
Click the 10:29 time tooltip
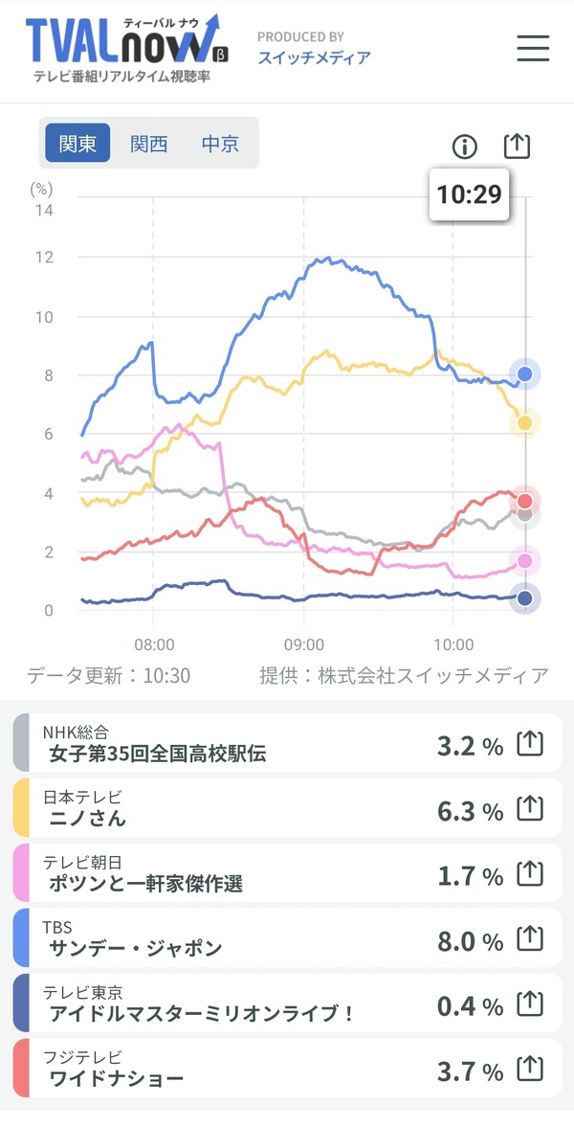(x=469, y=194)
